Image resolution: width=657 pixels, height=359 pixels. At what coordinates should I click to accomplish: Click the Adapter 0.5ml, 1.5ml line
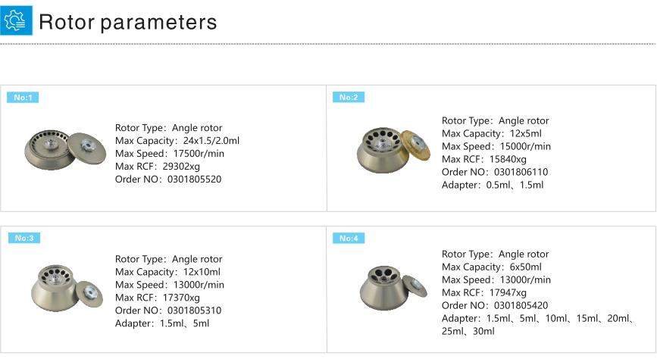coord(493,185)
